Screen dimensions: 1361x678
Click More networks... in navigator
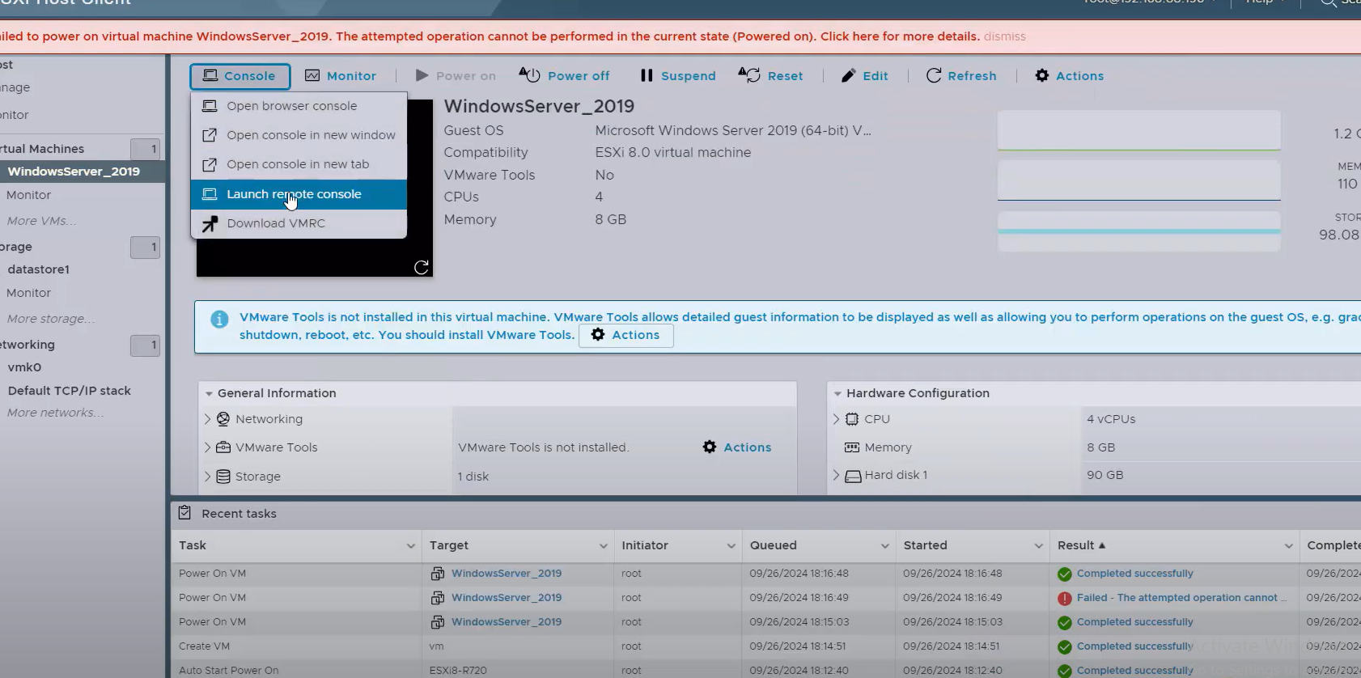[x=55, y=413]
